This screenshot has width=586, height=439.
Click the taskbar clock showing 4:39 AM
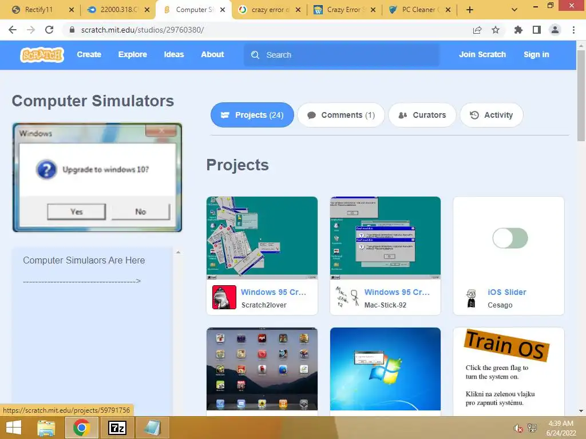coord(561,428)
